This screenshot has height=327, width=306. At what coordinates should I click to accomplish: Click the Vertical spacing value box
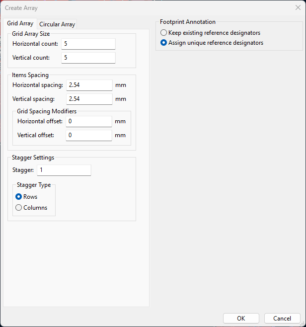click(x=89, y=99)
